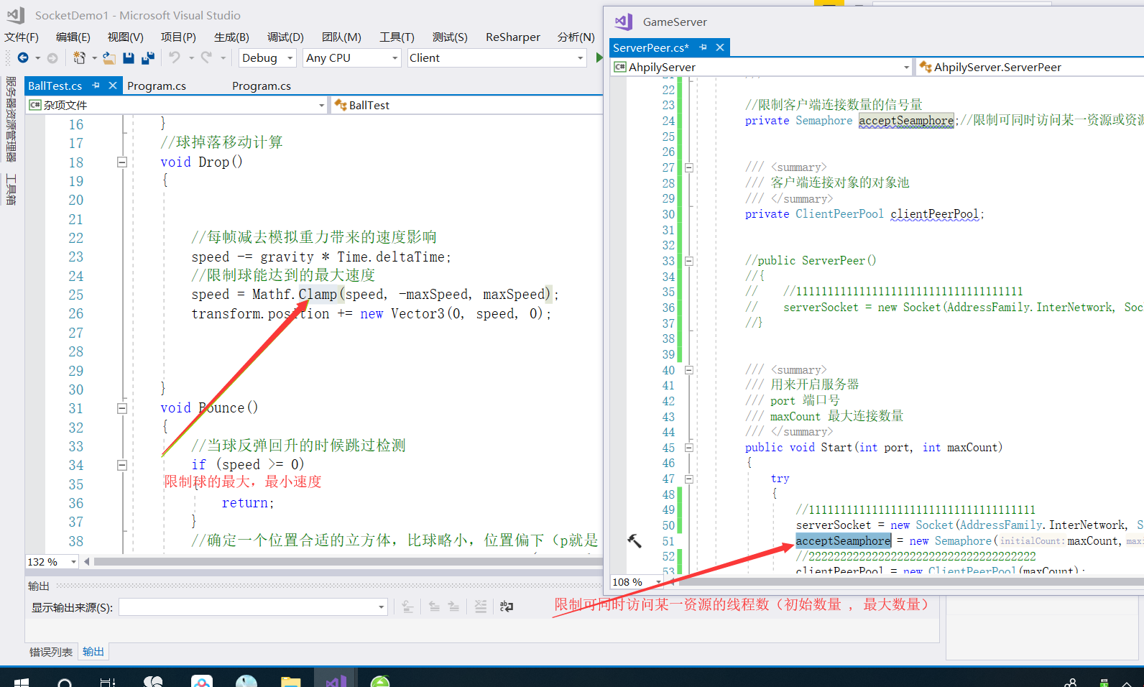Screen dimensions: 1144x687
Task: Click the Visual Studio logo in GameServer window
Action: pos(624,22)
